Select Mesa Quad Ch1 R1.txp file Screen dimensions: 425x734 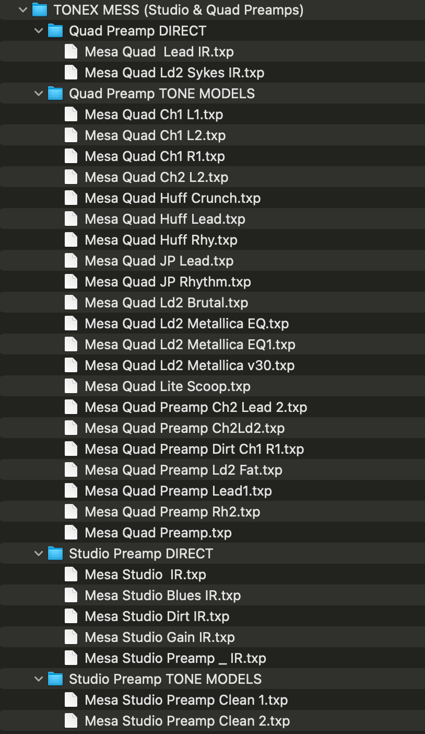point(155,156)
